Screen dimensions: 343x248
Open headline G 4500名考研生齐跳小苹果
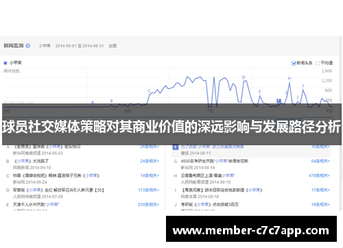pyautogui.click(x=215, y=161)
